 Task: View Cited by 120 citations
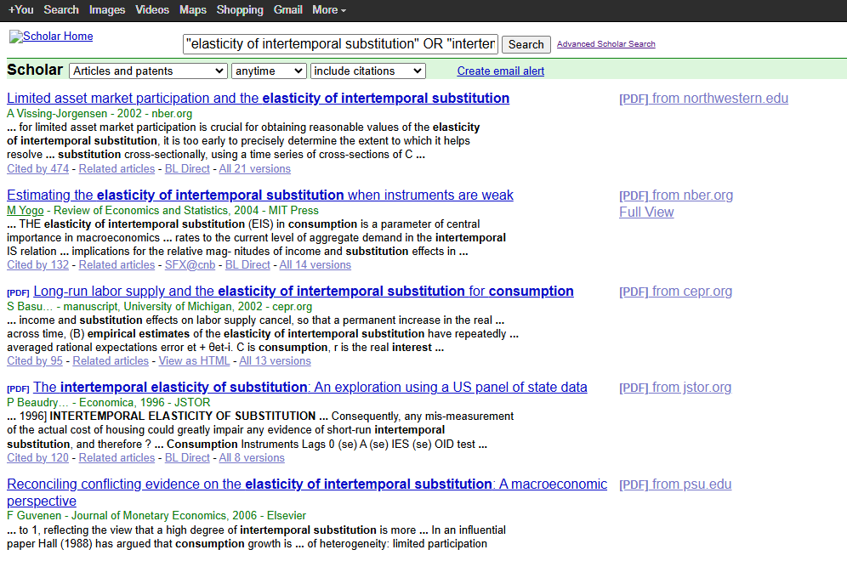(37, 457)
